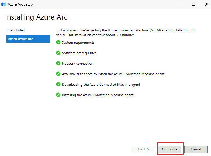This screenshot has width=211, height=156.
Task: Click the Downloading the Azure Connected Machine agent text
Action: (101, 85)
